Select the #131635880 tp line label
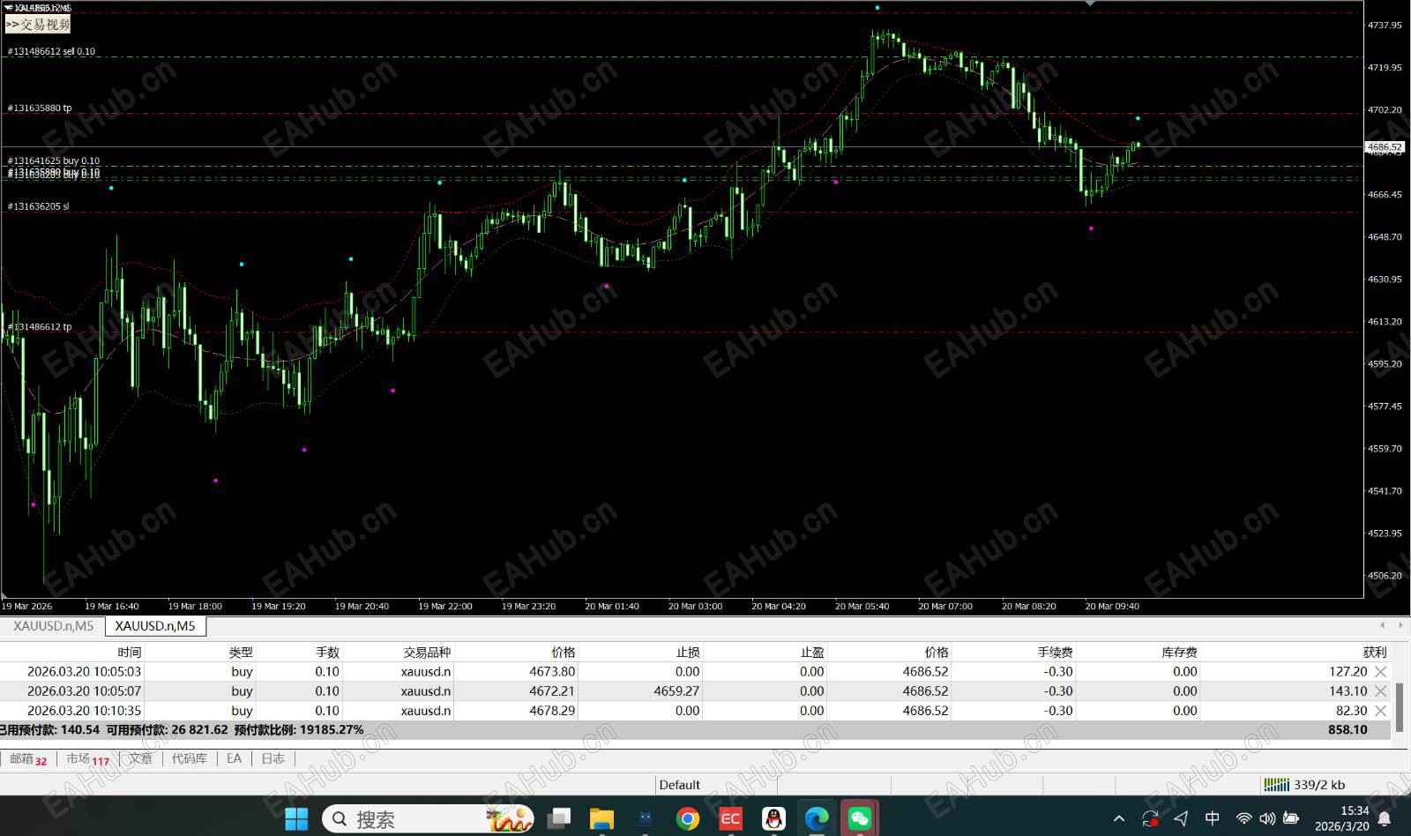Image resolution: width=1411 pixels, height=836 pixels. pos(40,108)
